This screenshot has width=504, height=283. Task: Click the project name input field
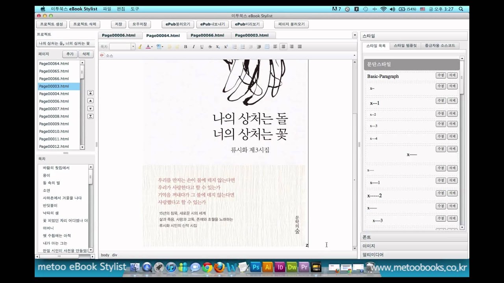(x=65, y=43)
